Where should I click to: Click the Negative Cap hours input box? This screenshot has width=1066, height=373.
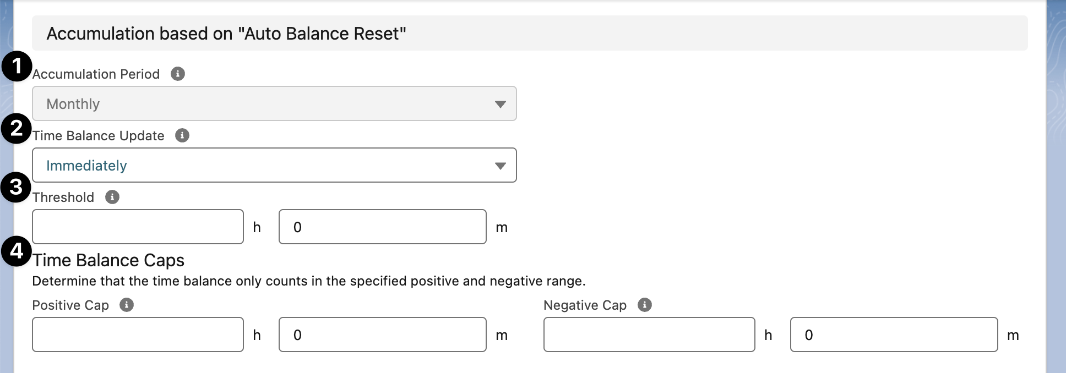click(649, 334)
